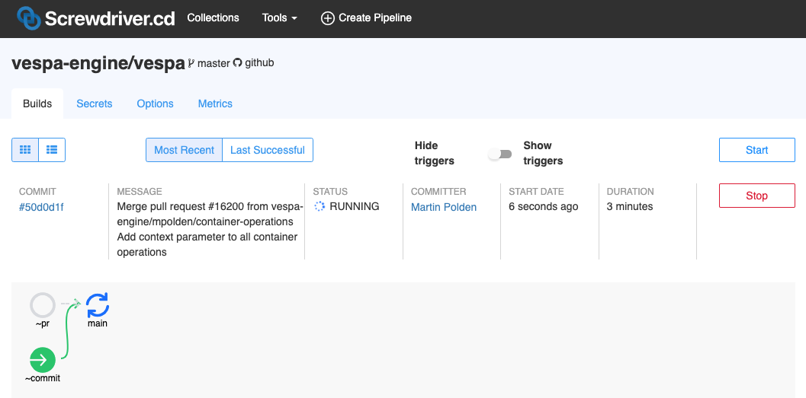Switch to the Secrets tab
Screen dimensions: 806x398
(95, 103)
